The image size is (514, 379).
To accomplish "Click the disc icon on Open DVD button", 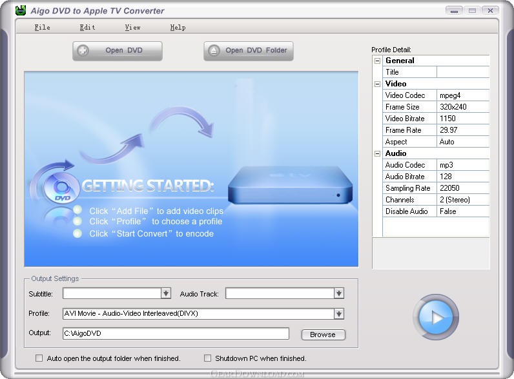I will tap(83, 50).
